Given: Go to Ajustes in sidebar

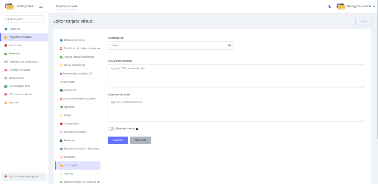Looking at the screenshot, I should pos(14,102).
